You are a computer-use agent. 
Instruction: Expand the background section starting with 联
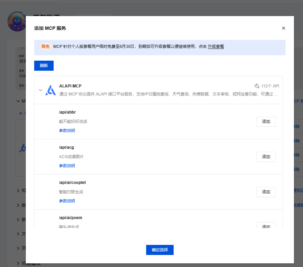pos(18,220)
